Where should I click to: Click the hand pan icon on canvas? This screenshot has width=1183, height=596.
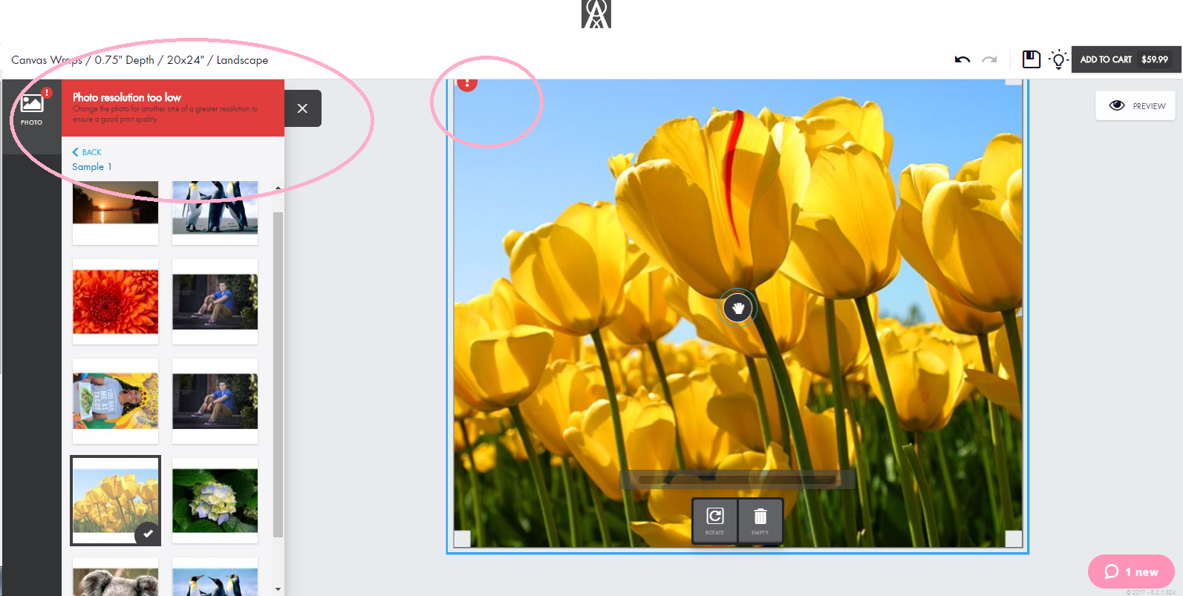[737, 307]
